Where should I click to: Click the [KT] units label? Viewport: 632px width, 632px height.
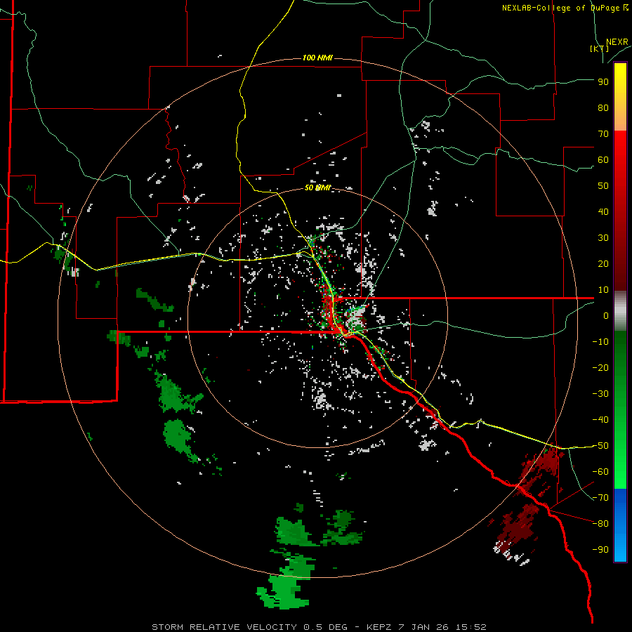[600, 48]
